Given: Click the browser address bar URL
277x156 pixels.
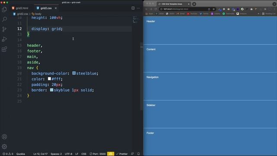Looking at the screenshot, I should tap(176, 9).
